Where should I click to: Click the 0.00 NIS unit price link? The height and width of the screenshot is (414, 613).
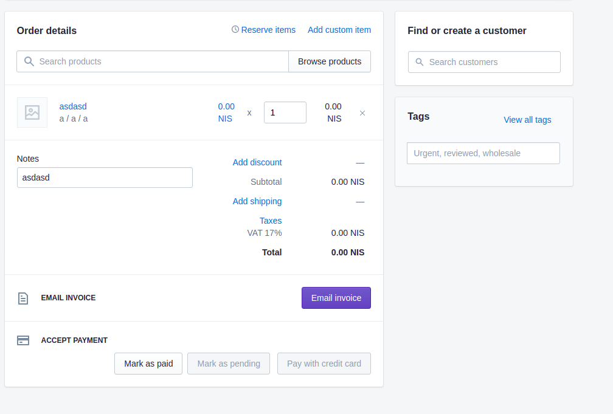pyautogui.click(x=226, y=112)
